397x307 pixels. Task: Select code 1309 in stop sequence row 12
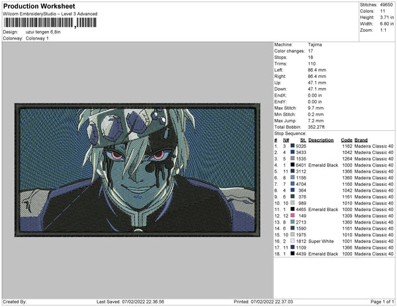click(x=347, y=216)
